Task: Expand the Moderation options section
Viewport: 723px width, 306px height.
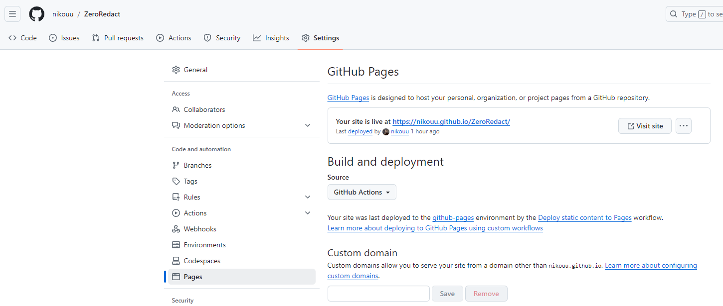Action: click(308, 125)
